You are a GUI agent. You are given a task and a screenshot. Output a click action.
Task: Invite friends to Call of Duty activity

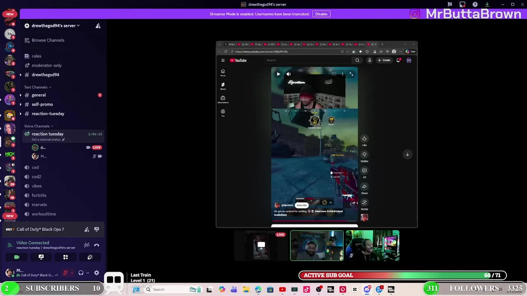pyautogui.click(x=87, y=229)
